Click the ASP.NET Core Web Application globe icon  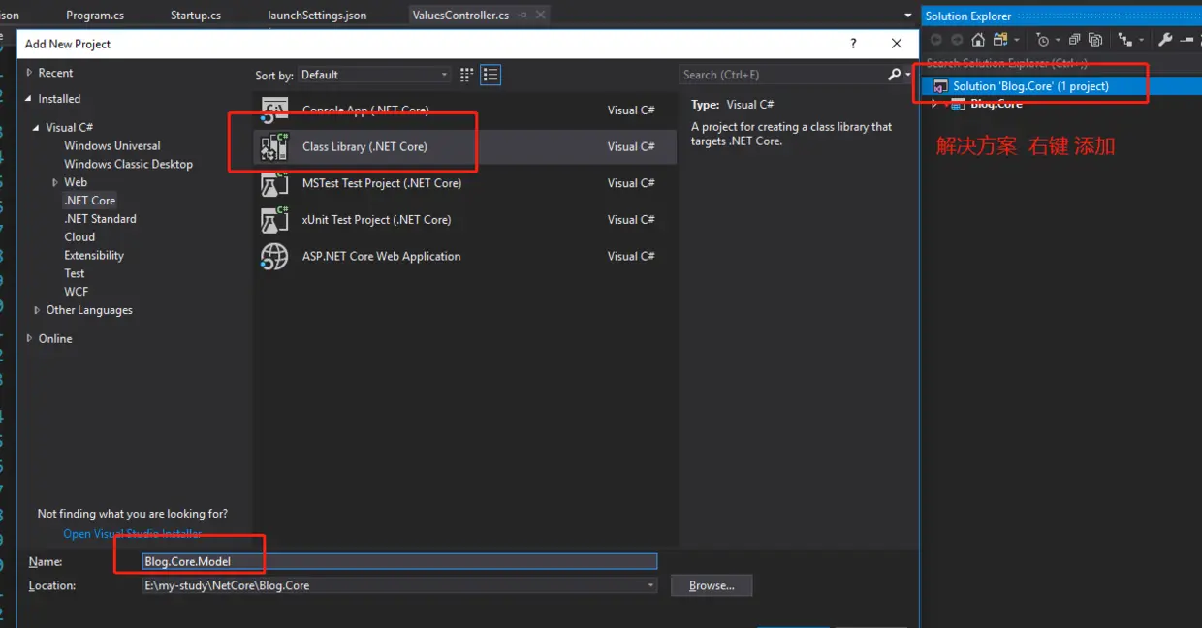click(x=274, y=256)
